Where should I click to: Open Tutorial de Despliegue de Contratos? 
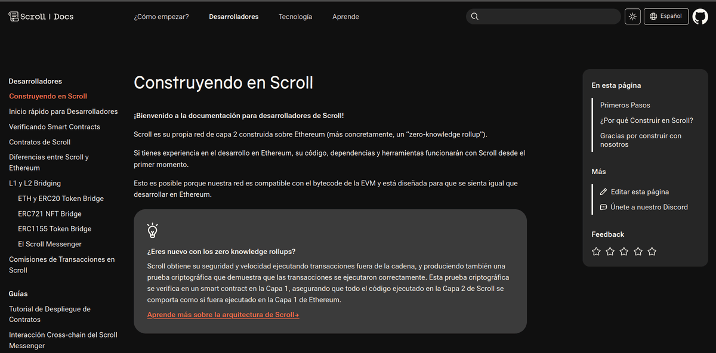(x=50, y=314)
